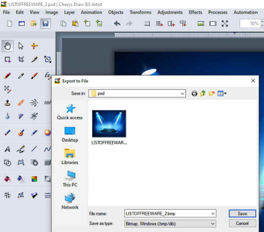
Task: Select the yellow move cross tool
Action: point(34,46)
